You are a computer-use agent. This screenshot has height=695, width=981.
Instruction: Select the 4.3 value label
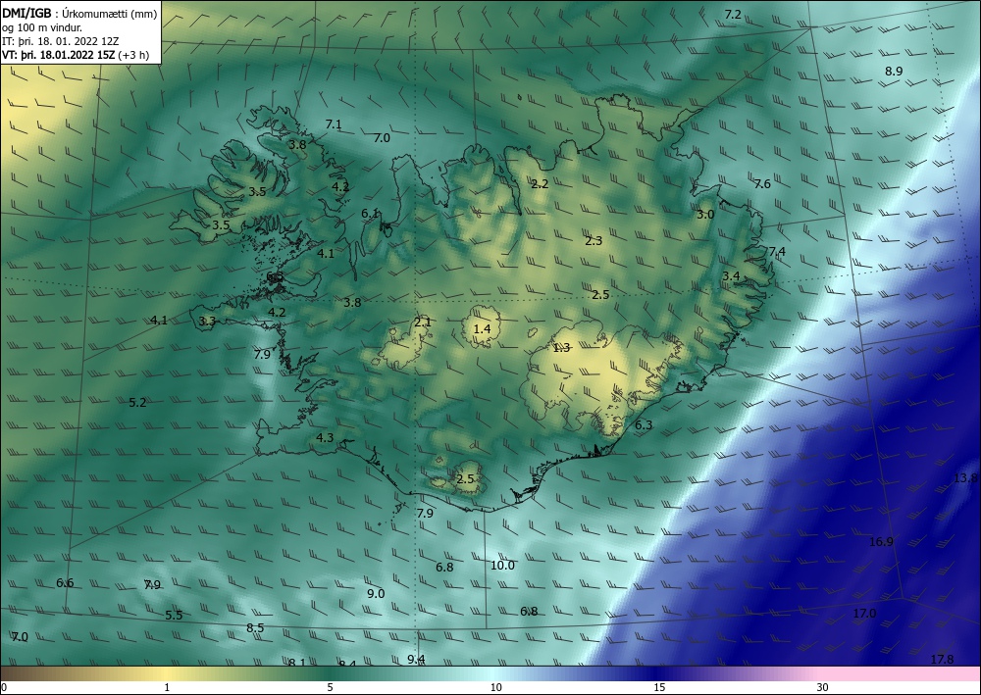tap(325, 437)
